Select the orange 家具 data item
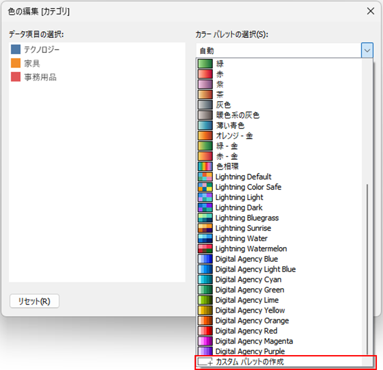Viewport: 383px width, 370px height. click(x=32, y=63)
